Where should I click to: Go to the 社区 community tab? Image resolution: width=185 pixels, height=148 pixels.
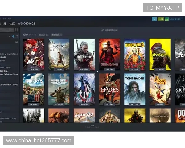coord(12,23)
